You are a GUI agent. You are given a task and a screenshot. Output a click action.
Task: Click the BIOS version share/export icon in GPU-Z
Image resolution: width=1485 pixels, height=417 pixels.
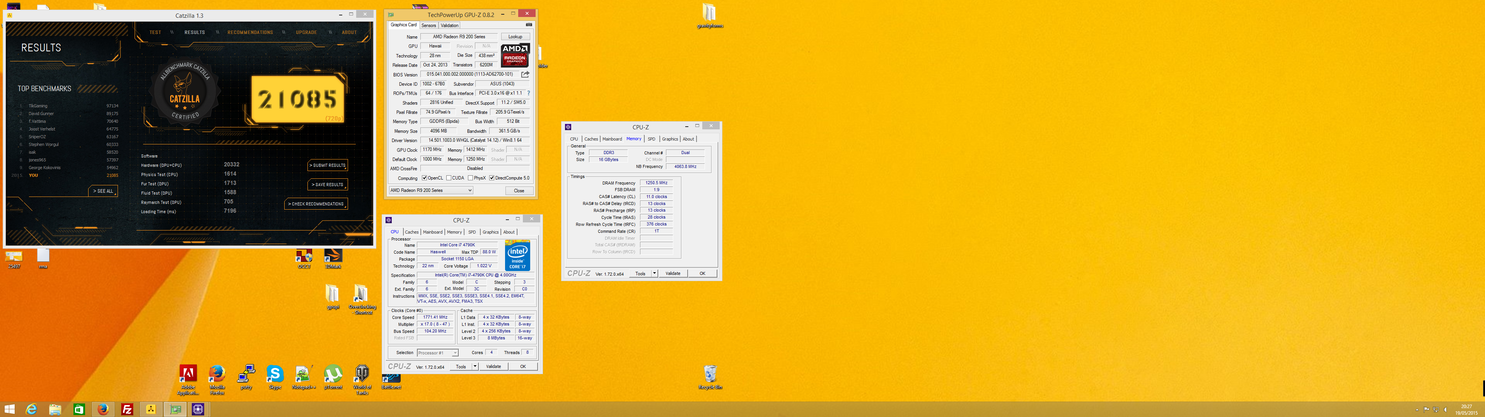pos(525,74)
